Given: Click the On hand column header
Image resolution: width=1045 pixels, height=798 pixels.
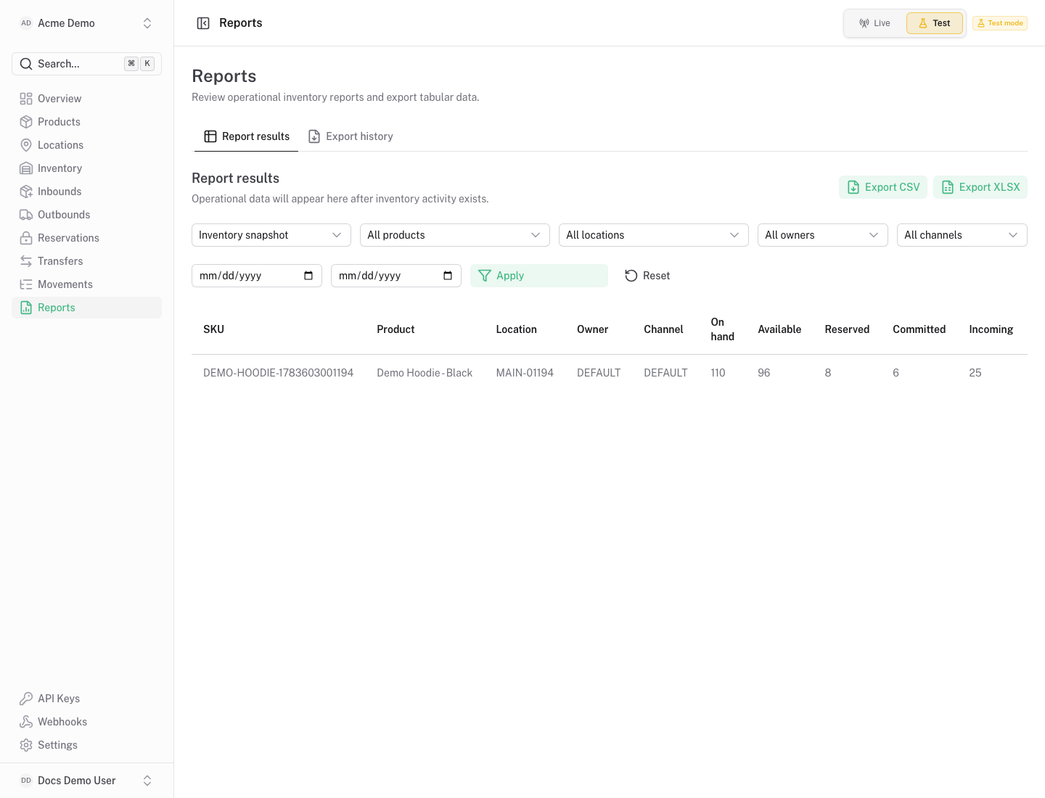Looking at the screenshot, I should (722, 329).
